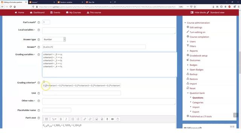Image resolution: width=241 pixels, height=136 pixels.
Task: Open help for Answer type
Action: pos(39,39)
